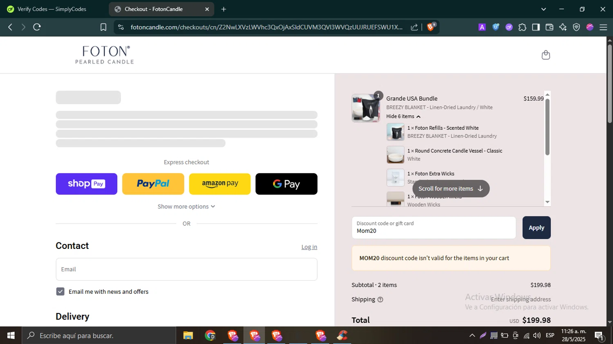Go back to the previous page

10,27
